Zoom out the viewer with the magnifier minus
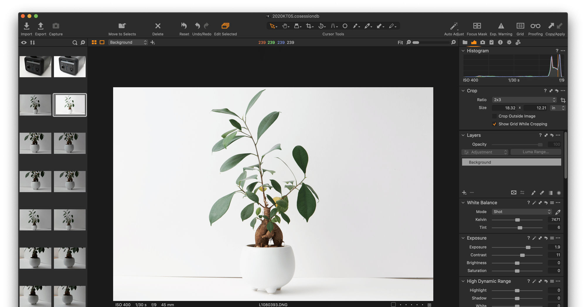This screenshot has height=307, width=586. click(x=409, y=43)
